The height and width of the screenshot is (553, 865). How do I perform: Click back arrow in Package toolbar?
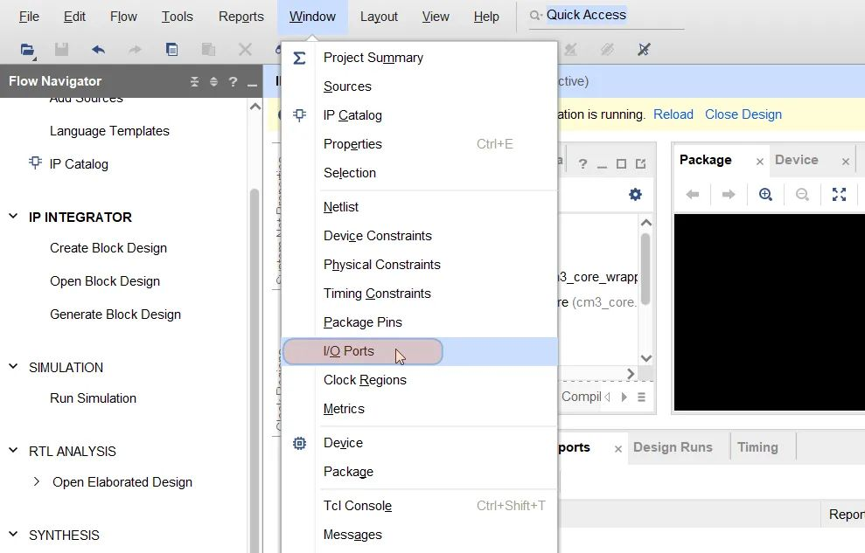pyautogui.click(x=693, y=195)
